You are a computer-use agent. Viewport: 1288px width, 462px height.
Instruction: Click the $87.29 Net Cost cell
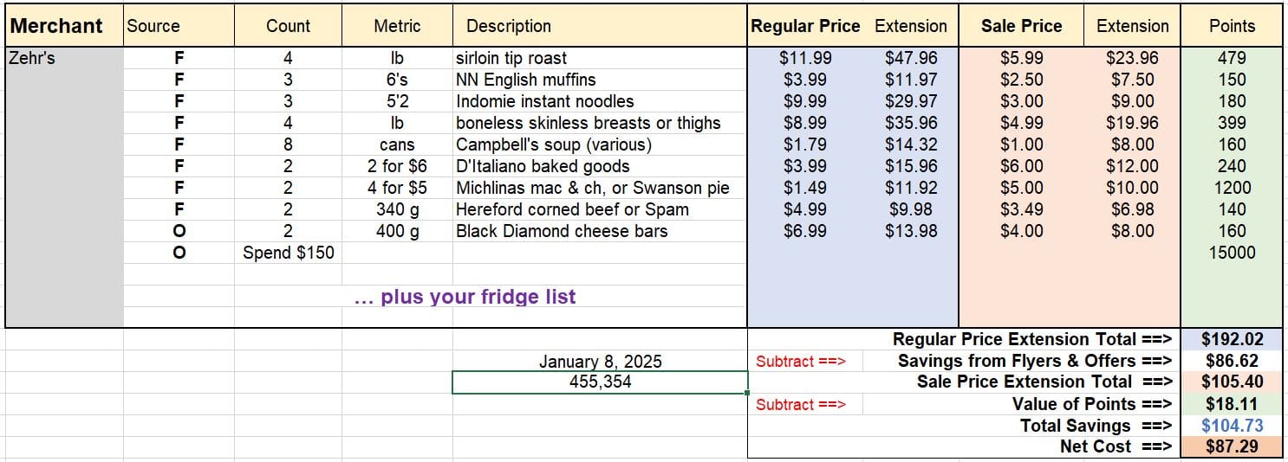click(1232, 446)
